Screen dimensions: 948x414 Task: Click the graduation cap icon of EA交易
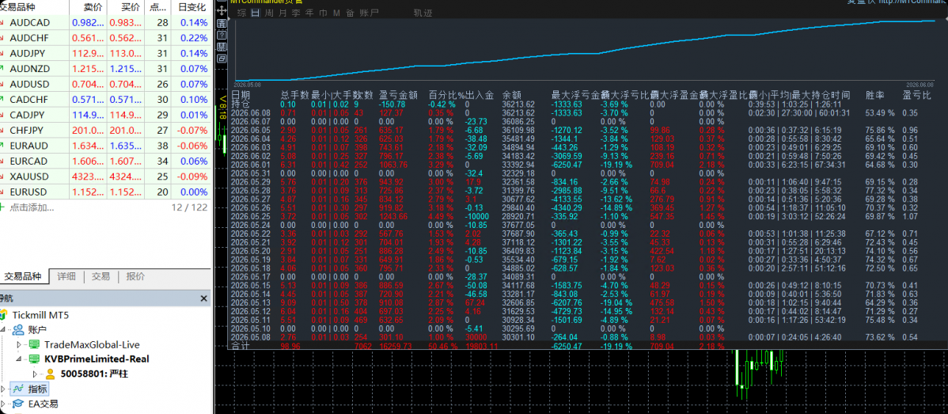[x=18, y=403]
